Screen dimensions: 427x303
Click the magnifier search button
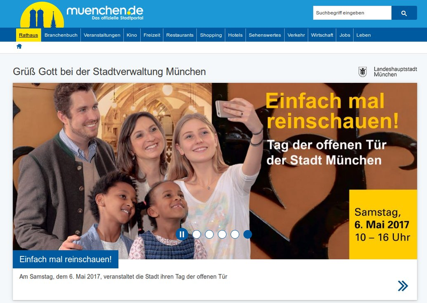(x=404, y=13)
